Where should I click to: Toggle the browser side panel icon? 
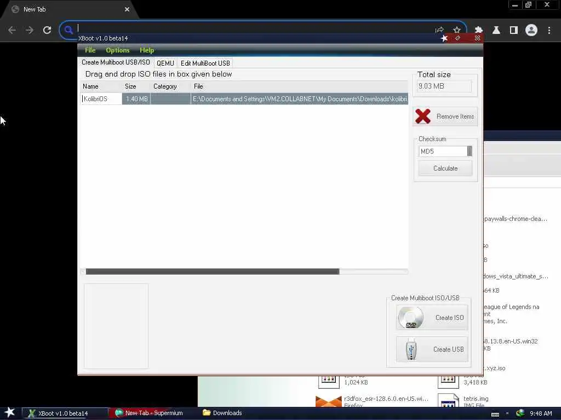(514, 30)
